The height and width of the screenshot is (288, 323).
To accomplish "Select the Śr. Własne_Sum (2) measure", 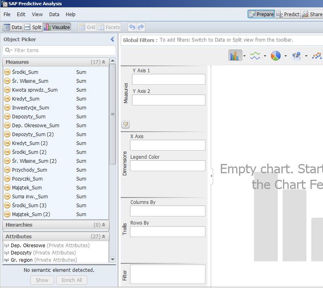I will 56,161.
